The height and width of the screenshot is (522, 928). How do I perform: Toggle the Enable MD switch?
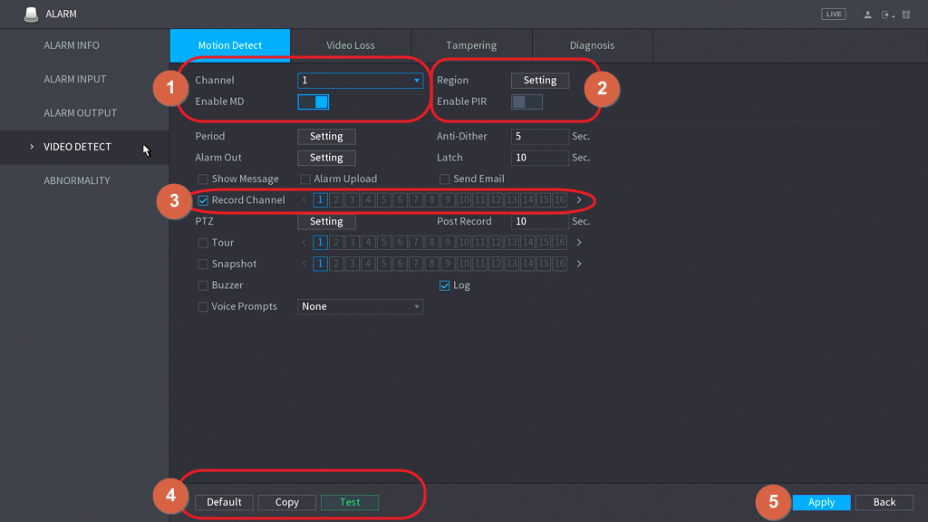tap(314, 101)
